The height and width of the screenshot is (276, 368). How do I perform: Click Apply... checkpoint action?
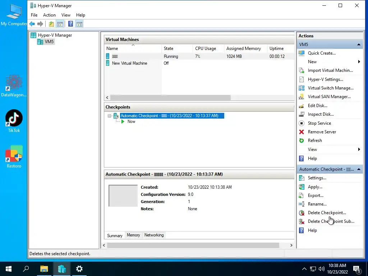(x=315, y=187)
